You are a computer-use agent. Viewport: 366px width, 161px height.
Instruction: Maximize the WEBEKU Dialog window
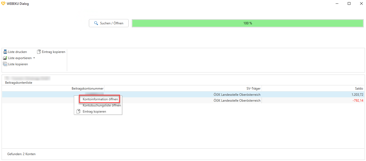(349, 4)
